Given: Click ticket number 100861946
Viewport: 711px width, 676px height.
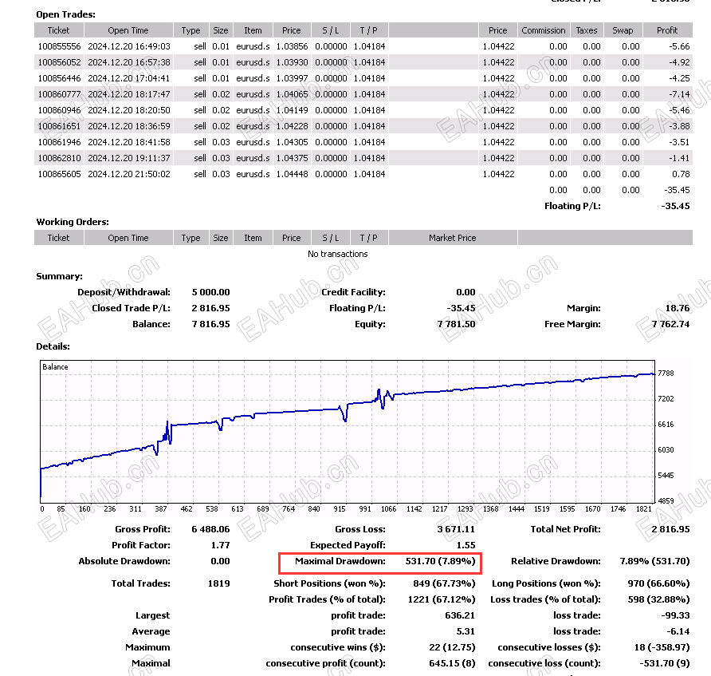Looking at the screenshot, I should [59, 142].
